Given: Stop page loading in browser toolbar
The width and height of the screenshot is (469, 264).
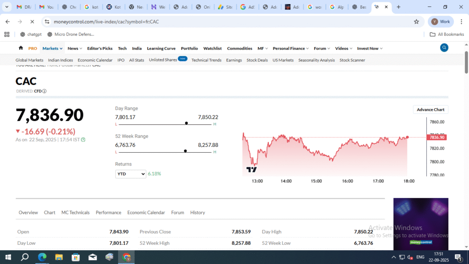Looking at the screenshot, I should (32, 22).
